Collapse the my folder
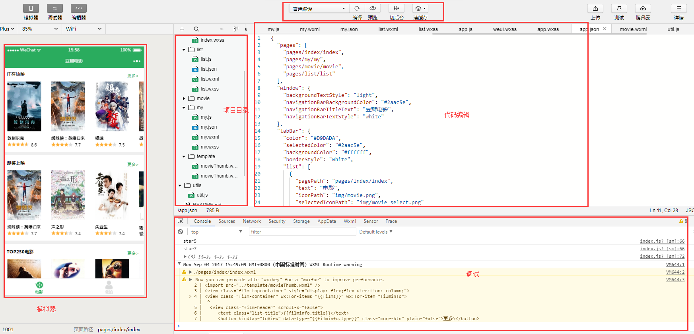The height and width of the screenshot is (334, 694). pos(184,108)
